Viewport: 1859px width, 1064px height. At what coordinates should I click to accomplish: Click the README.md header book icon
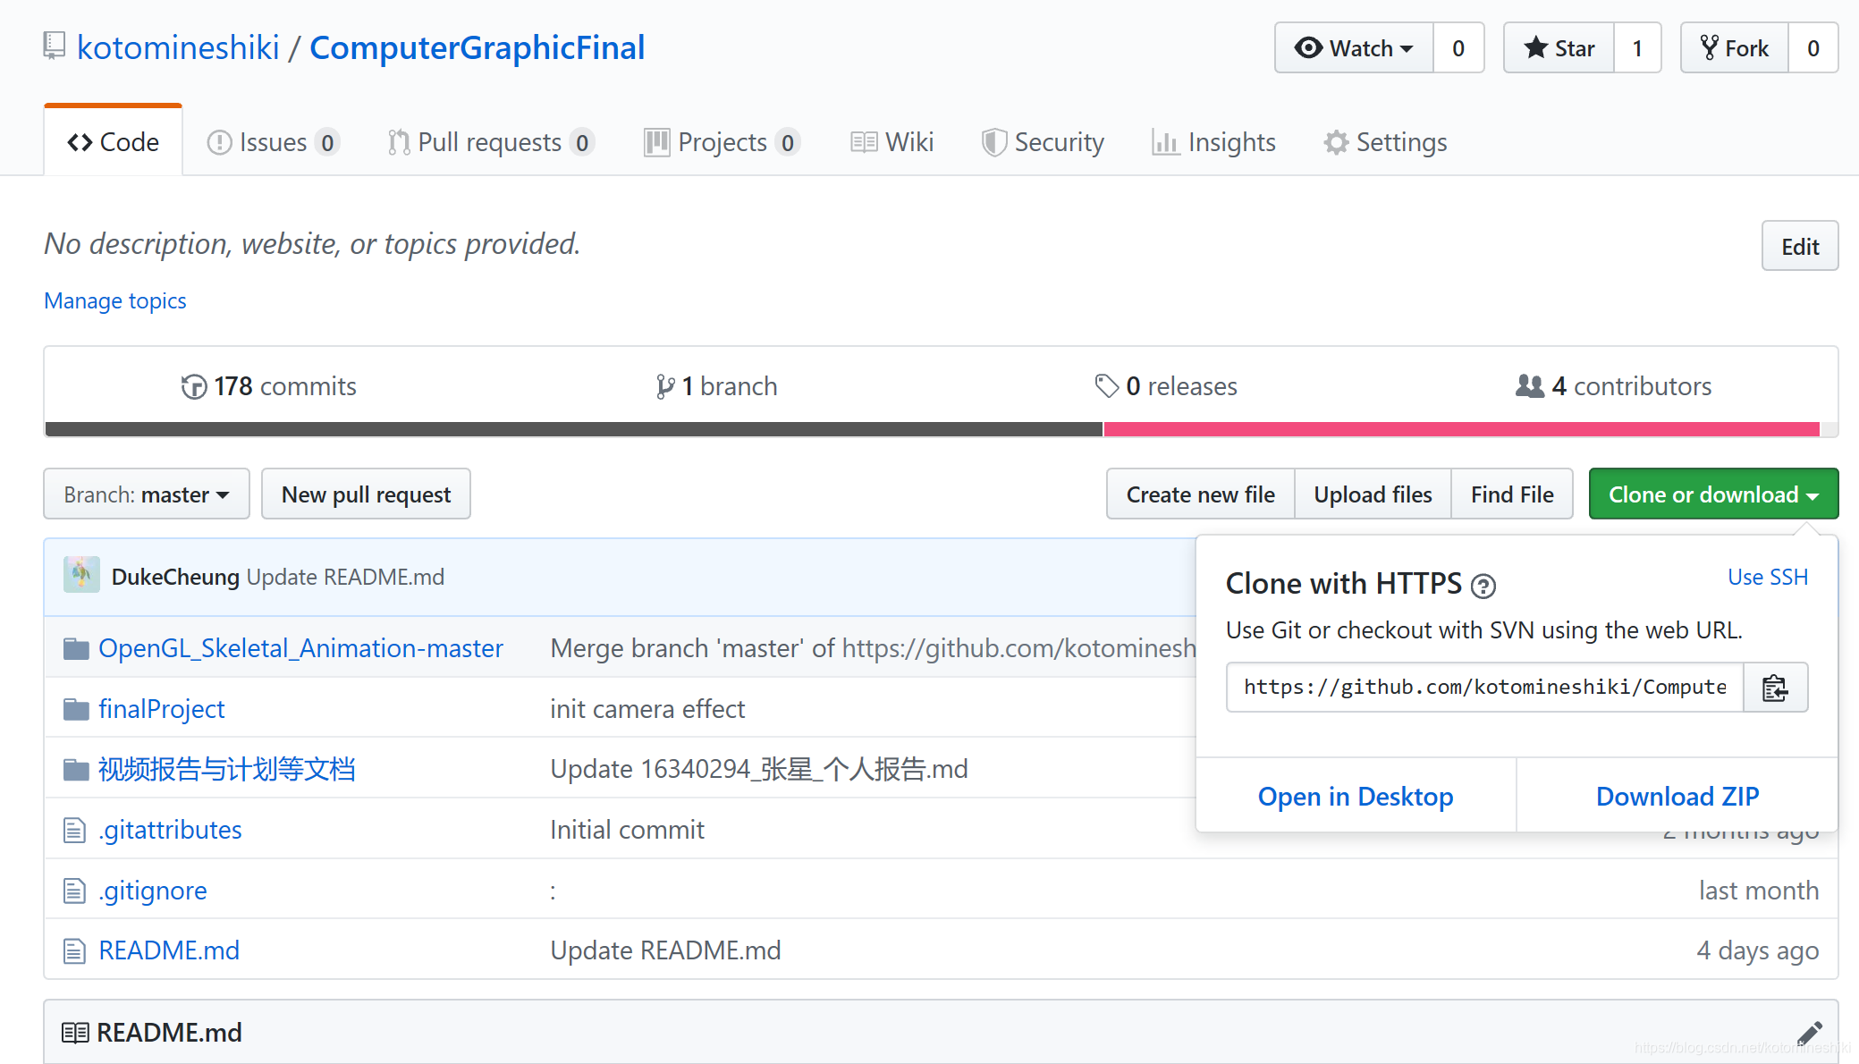click(75, 1034)
